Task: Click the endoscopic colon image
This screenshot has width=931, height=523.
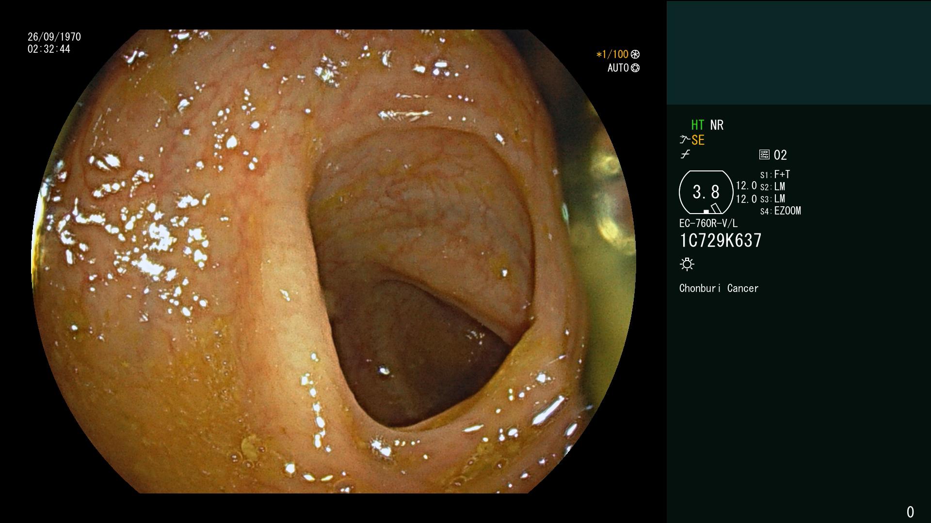Action: (x=334, y=261)
